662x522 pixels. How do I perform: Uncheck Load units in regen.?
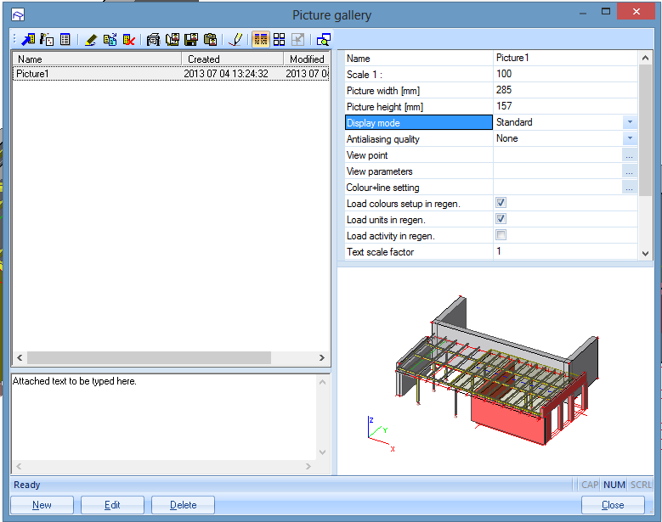point(501,219)
